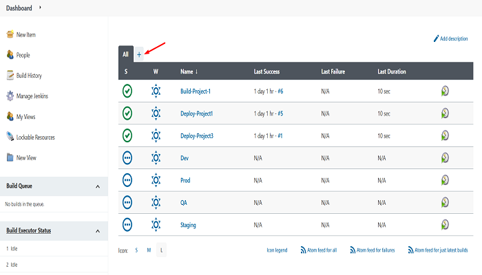Click the Build History notepad icon

point(10,75)
